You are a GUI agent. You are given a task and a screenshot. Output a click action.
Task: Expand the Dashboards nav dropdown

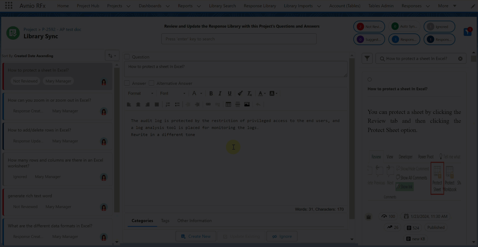(168, 6)
